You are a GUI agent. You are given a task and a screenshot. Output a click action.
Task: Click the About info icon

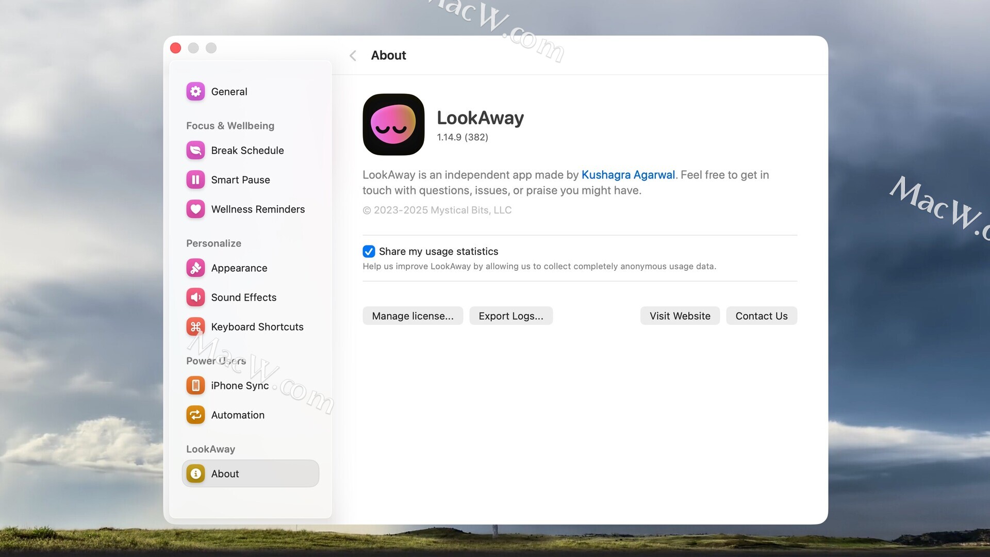point(195,474)
